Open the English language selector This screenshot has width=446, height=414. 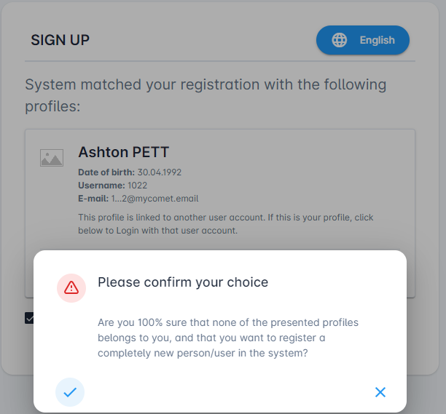tap(363, 40)
